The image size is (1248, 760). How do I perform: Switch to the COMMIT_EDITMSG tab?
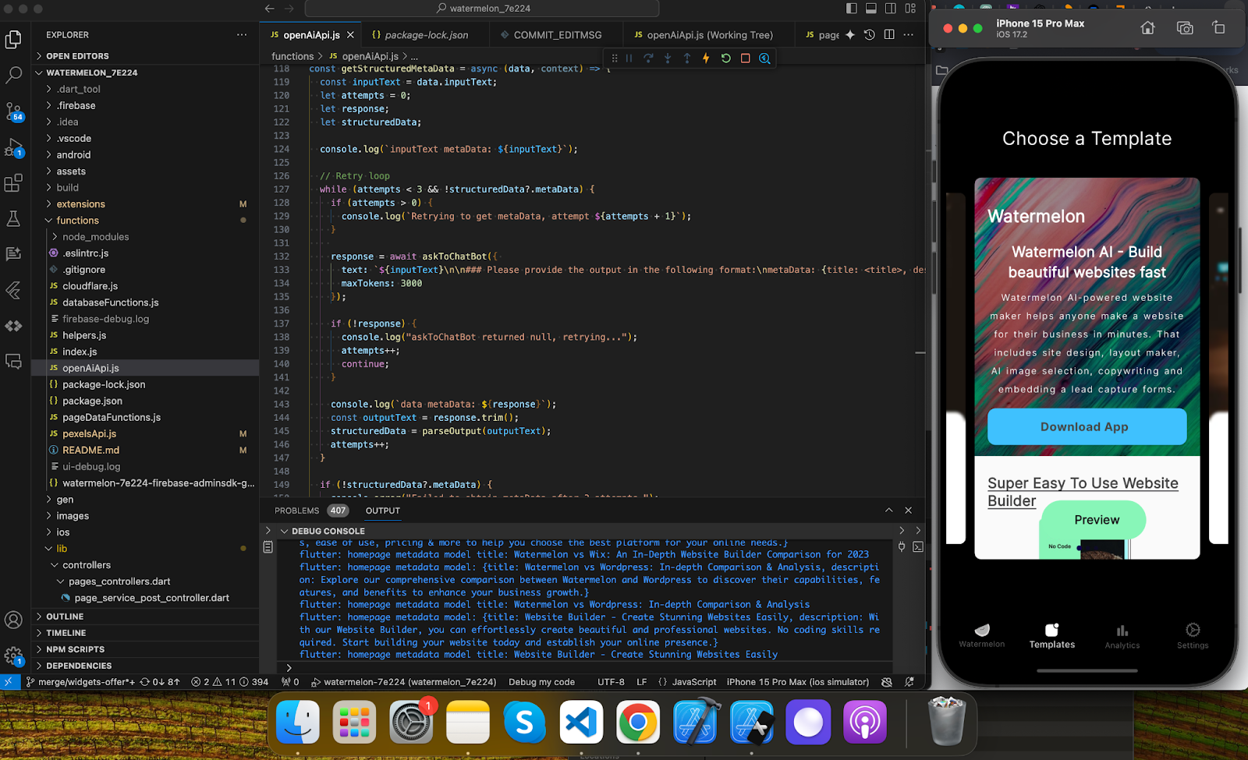click(x=557, y=35)
